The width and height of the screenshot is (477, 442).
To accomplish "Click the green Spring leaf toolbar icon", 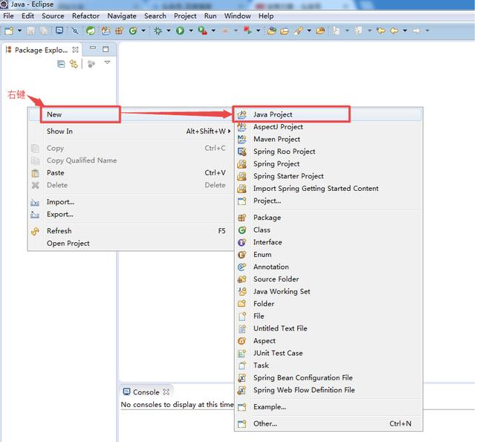I will pyautogui.click(x=91, y=30).
